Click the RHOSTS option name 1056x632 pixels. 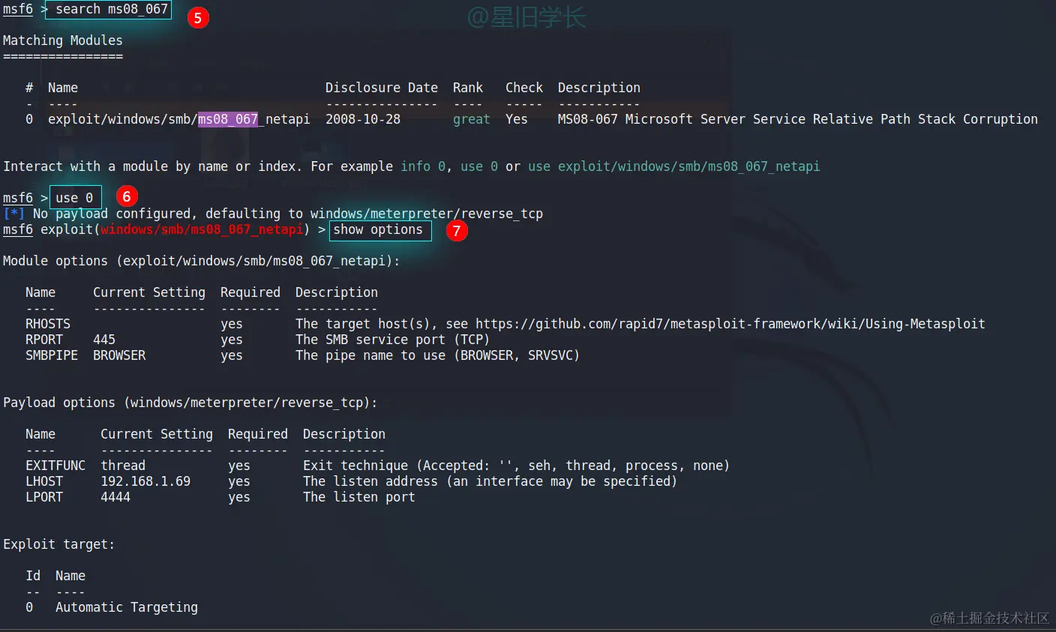(x=48, y=324)
